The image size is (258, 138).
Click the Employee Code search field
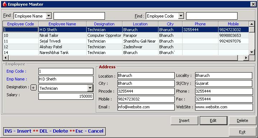coord(212,16)
